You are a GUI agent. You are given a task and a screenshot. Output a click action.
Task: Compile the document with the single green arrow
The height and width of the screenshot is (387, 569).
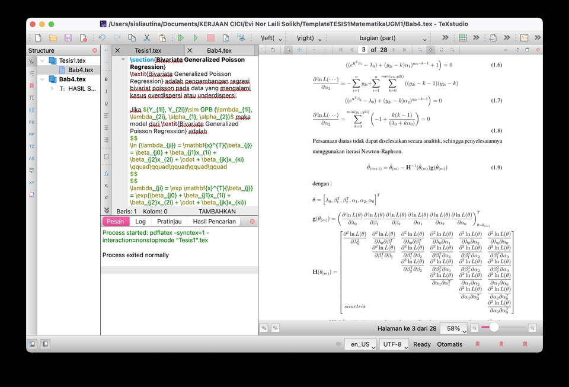196,38
